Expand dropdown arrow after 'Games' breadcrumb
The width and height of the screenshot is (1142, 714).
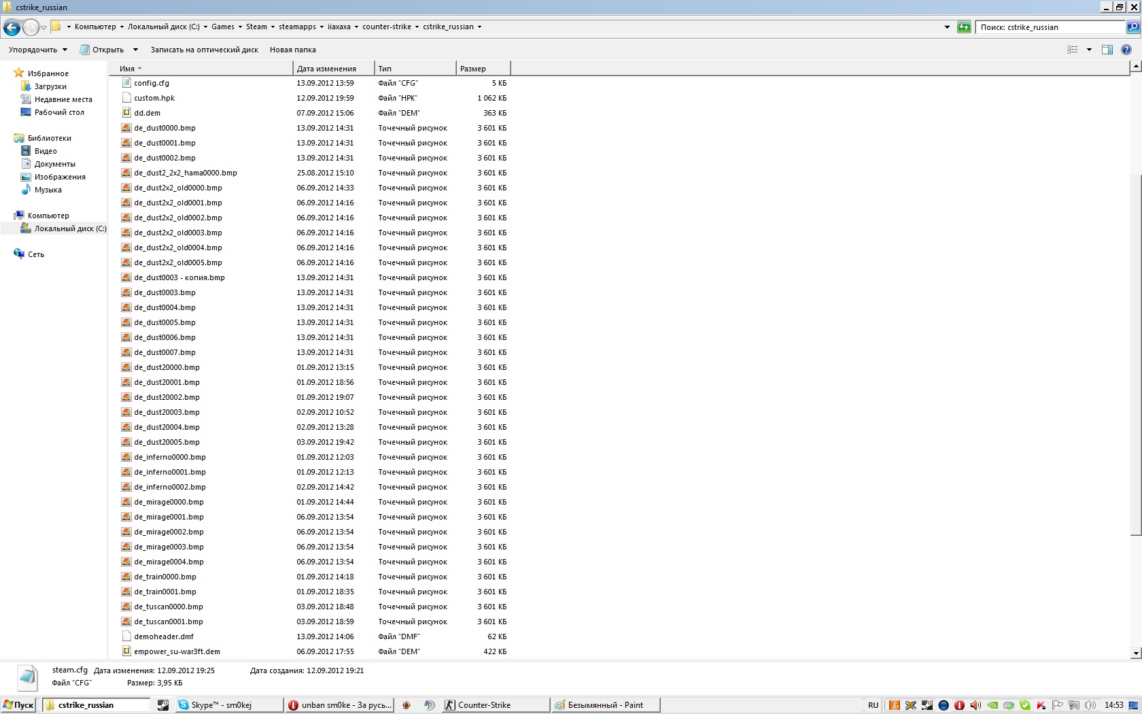[240, 27]
